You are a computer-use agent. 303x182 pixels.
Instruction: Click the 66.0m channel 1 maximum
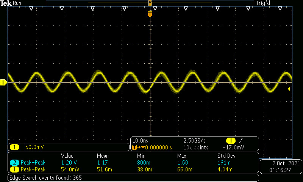[x=185, y=169]
